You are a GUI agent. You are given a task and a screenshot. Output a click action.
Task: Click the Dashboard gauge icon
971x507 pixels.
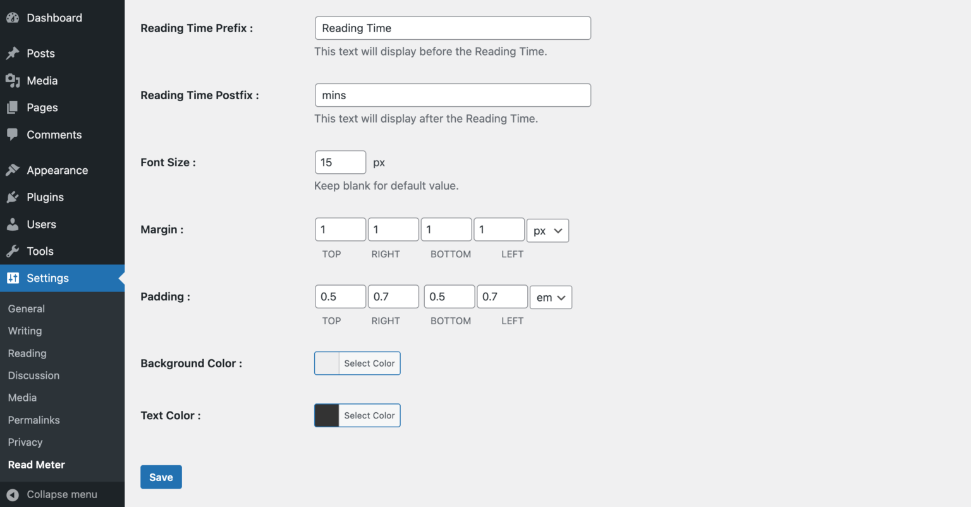pos(13,18)
